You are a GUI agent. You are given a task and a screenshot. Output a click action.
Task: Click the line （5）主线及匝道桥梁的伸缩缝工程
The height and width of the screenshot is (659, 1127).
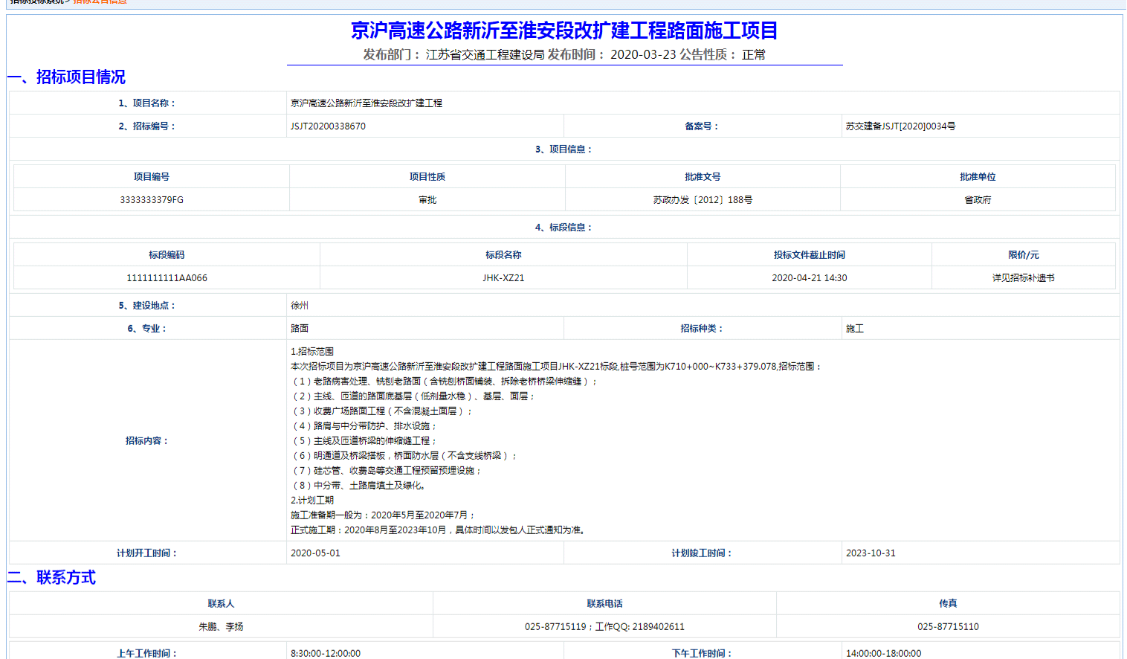[x=364, y=441]
